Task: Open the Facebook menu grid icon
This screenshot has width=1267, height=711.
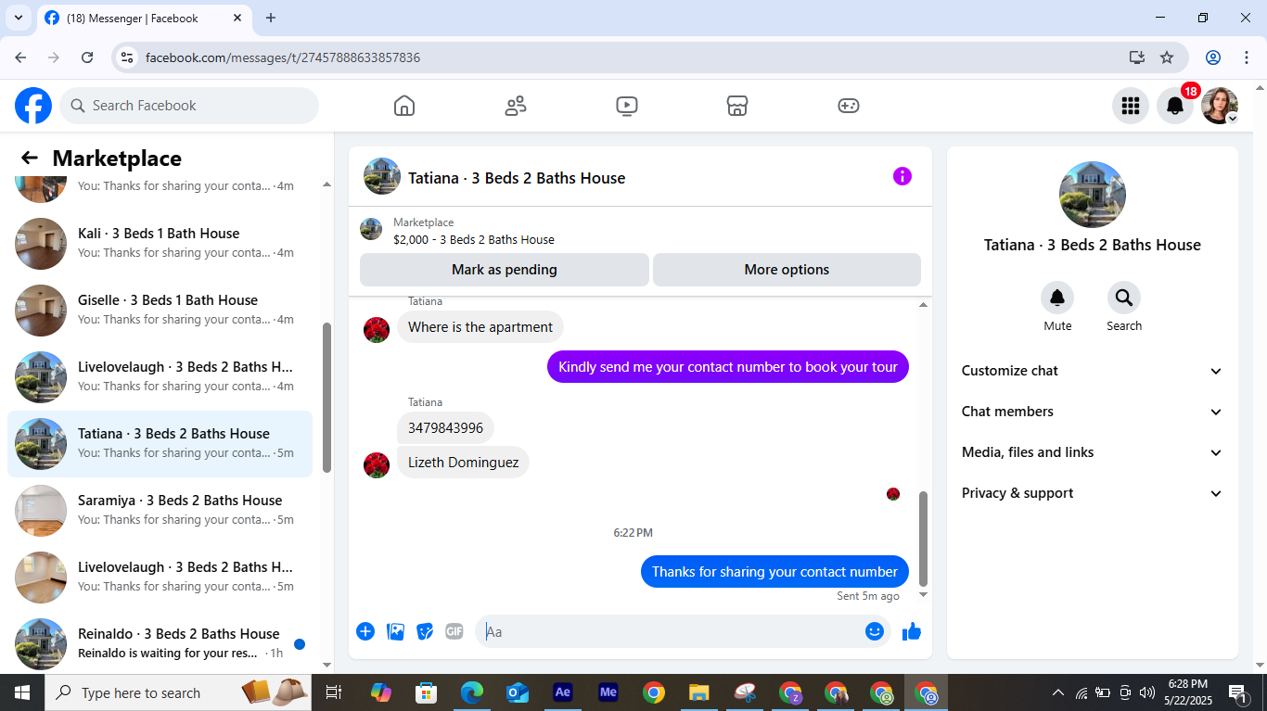Action: (x=1131, y=106)
